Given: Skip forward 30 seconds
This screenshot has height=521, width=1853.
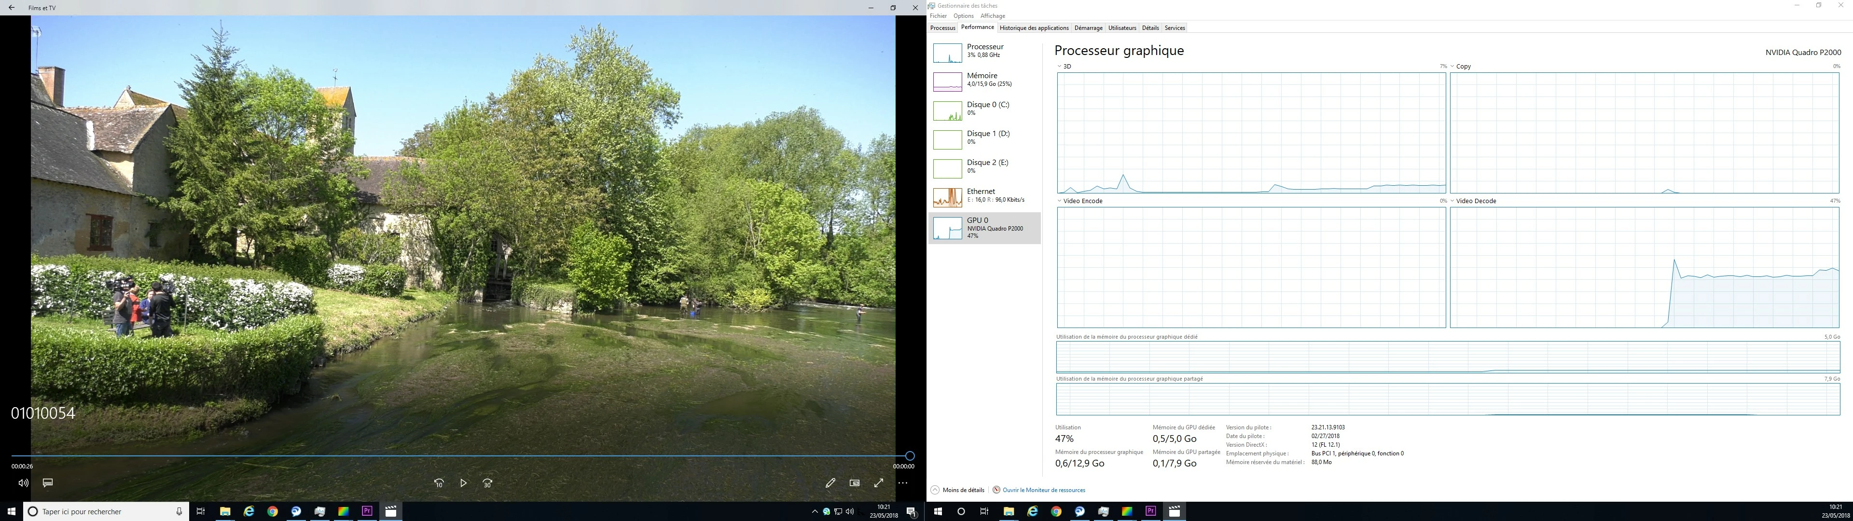Looking at the screenshot, I should tap(488, 483).
